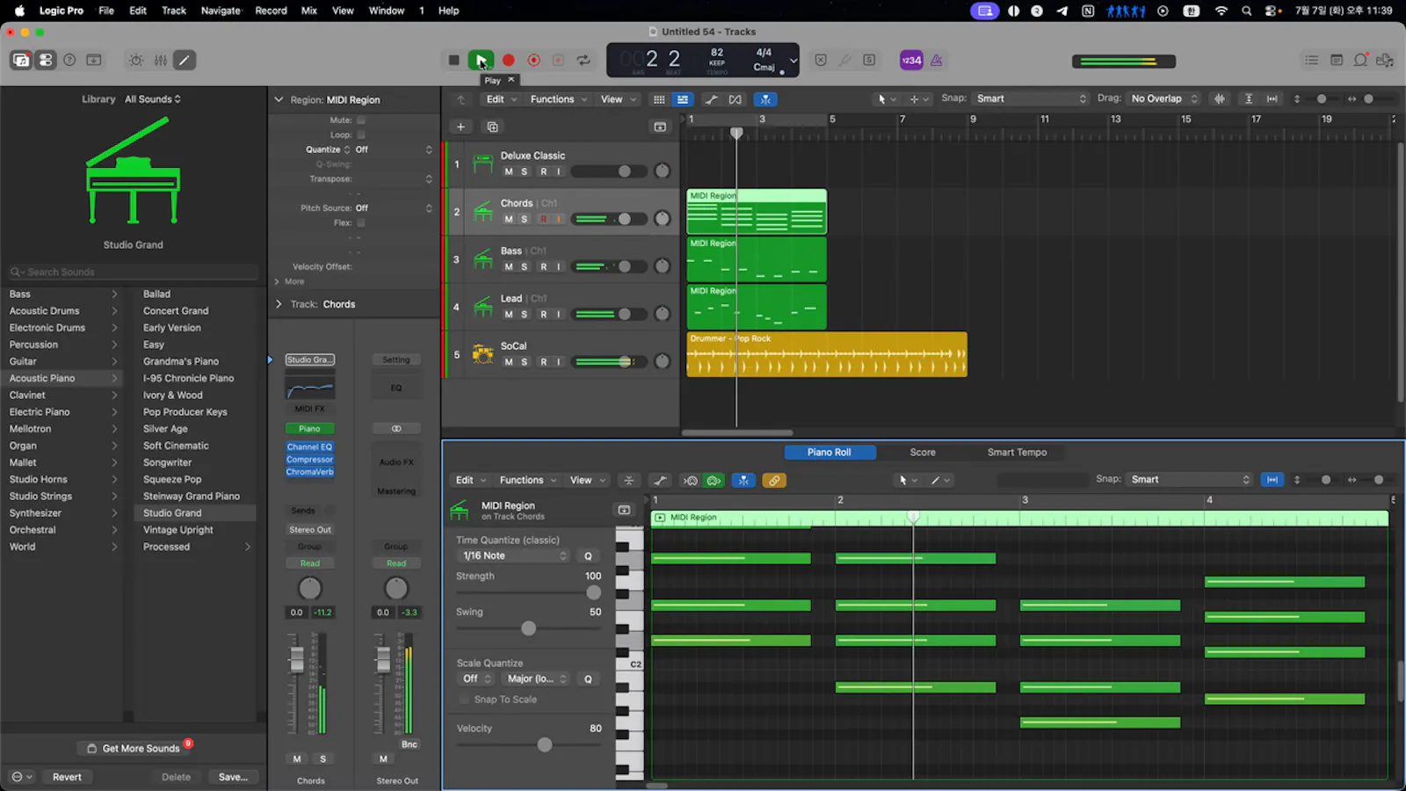Click the Save... button in Library
1406x791 pixels.
tap(233, 777)
